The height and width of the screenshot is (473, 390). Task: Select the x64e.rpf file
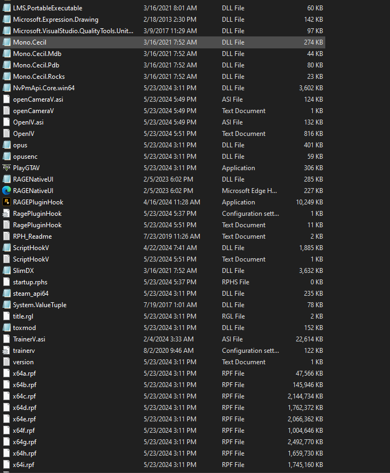pos(24,419)
